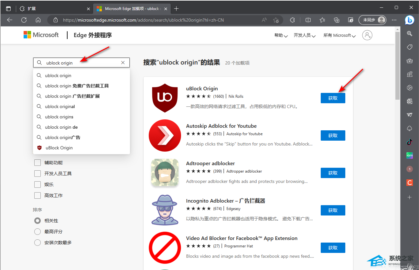The height and width of the screenshot is (270, 419).
Task: Open the sidebar TikTok icon
Action: click(x=410, y=142)
